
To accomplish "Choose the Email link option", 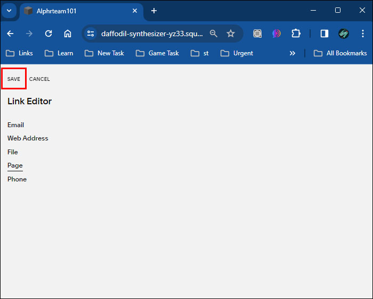I will 15,125.
